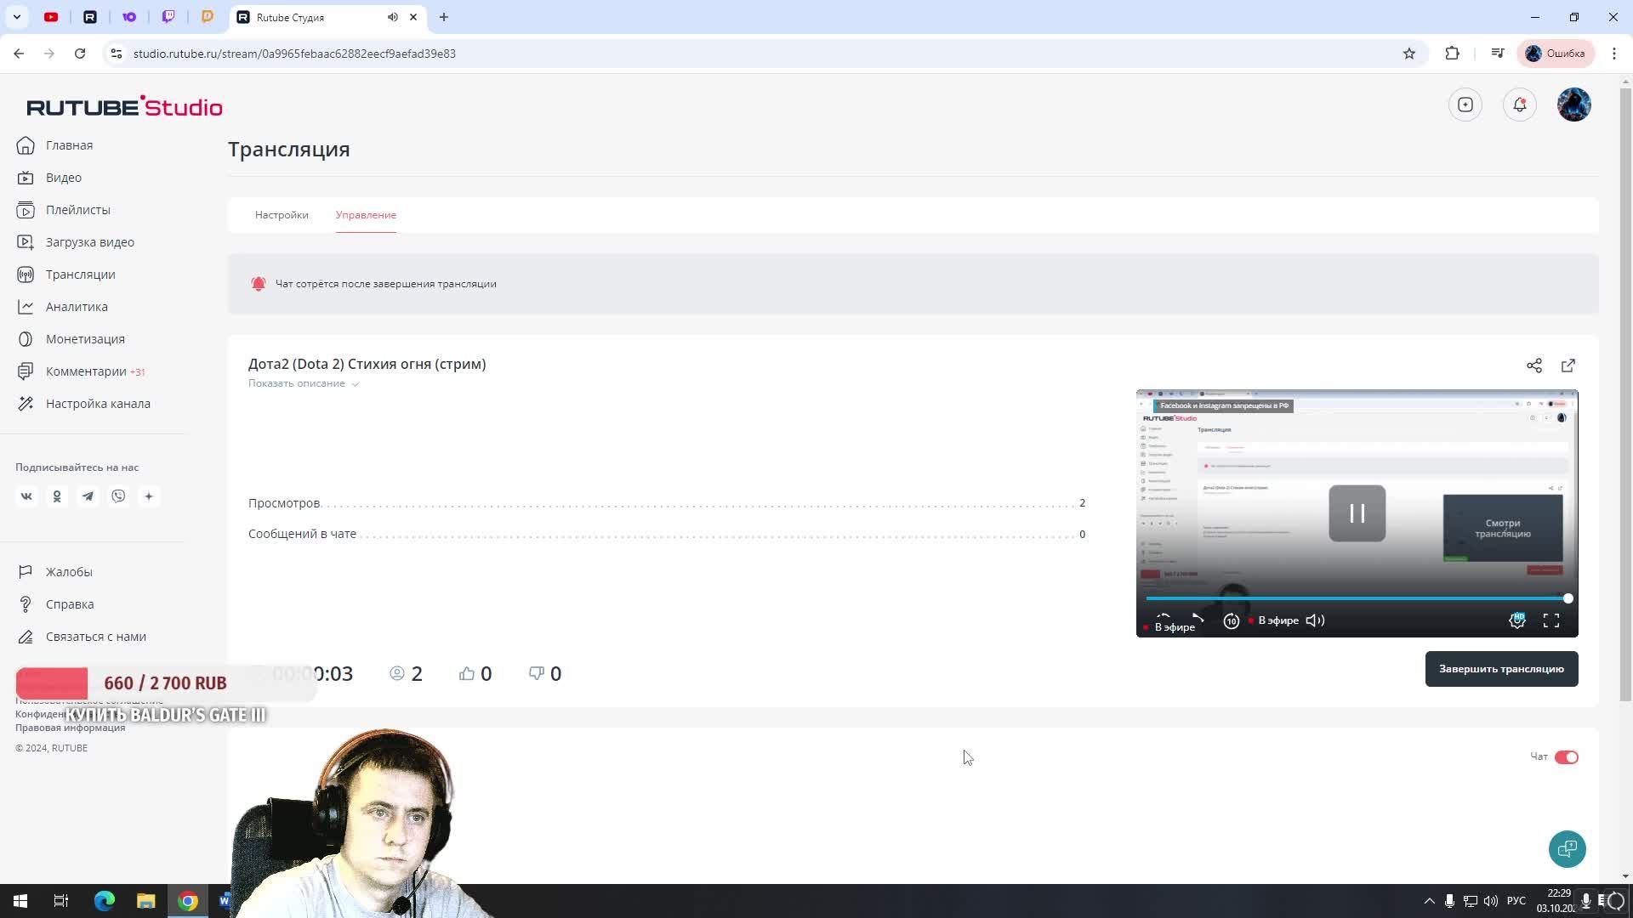
Task: Bookmark this page with star icon
Action: 1408,54
